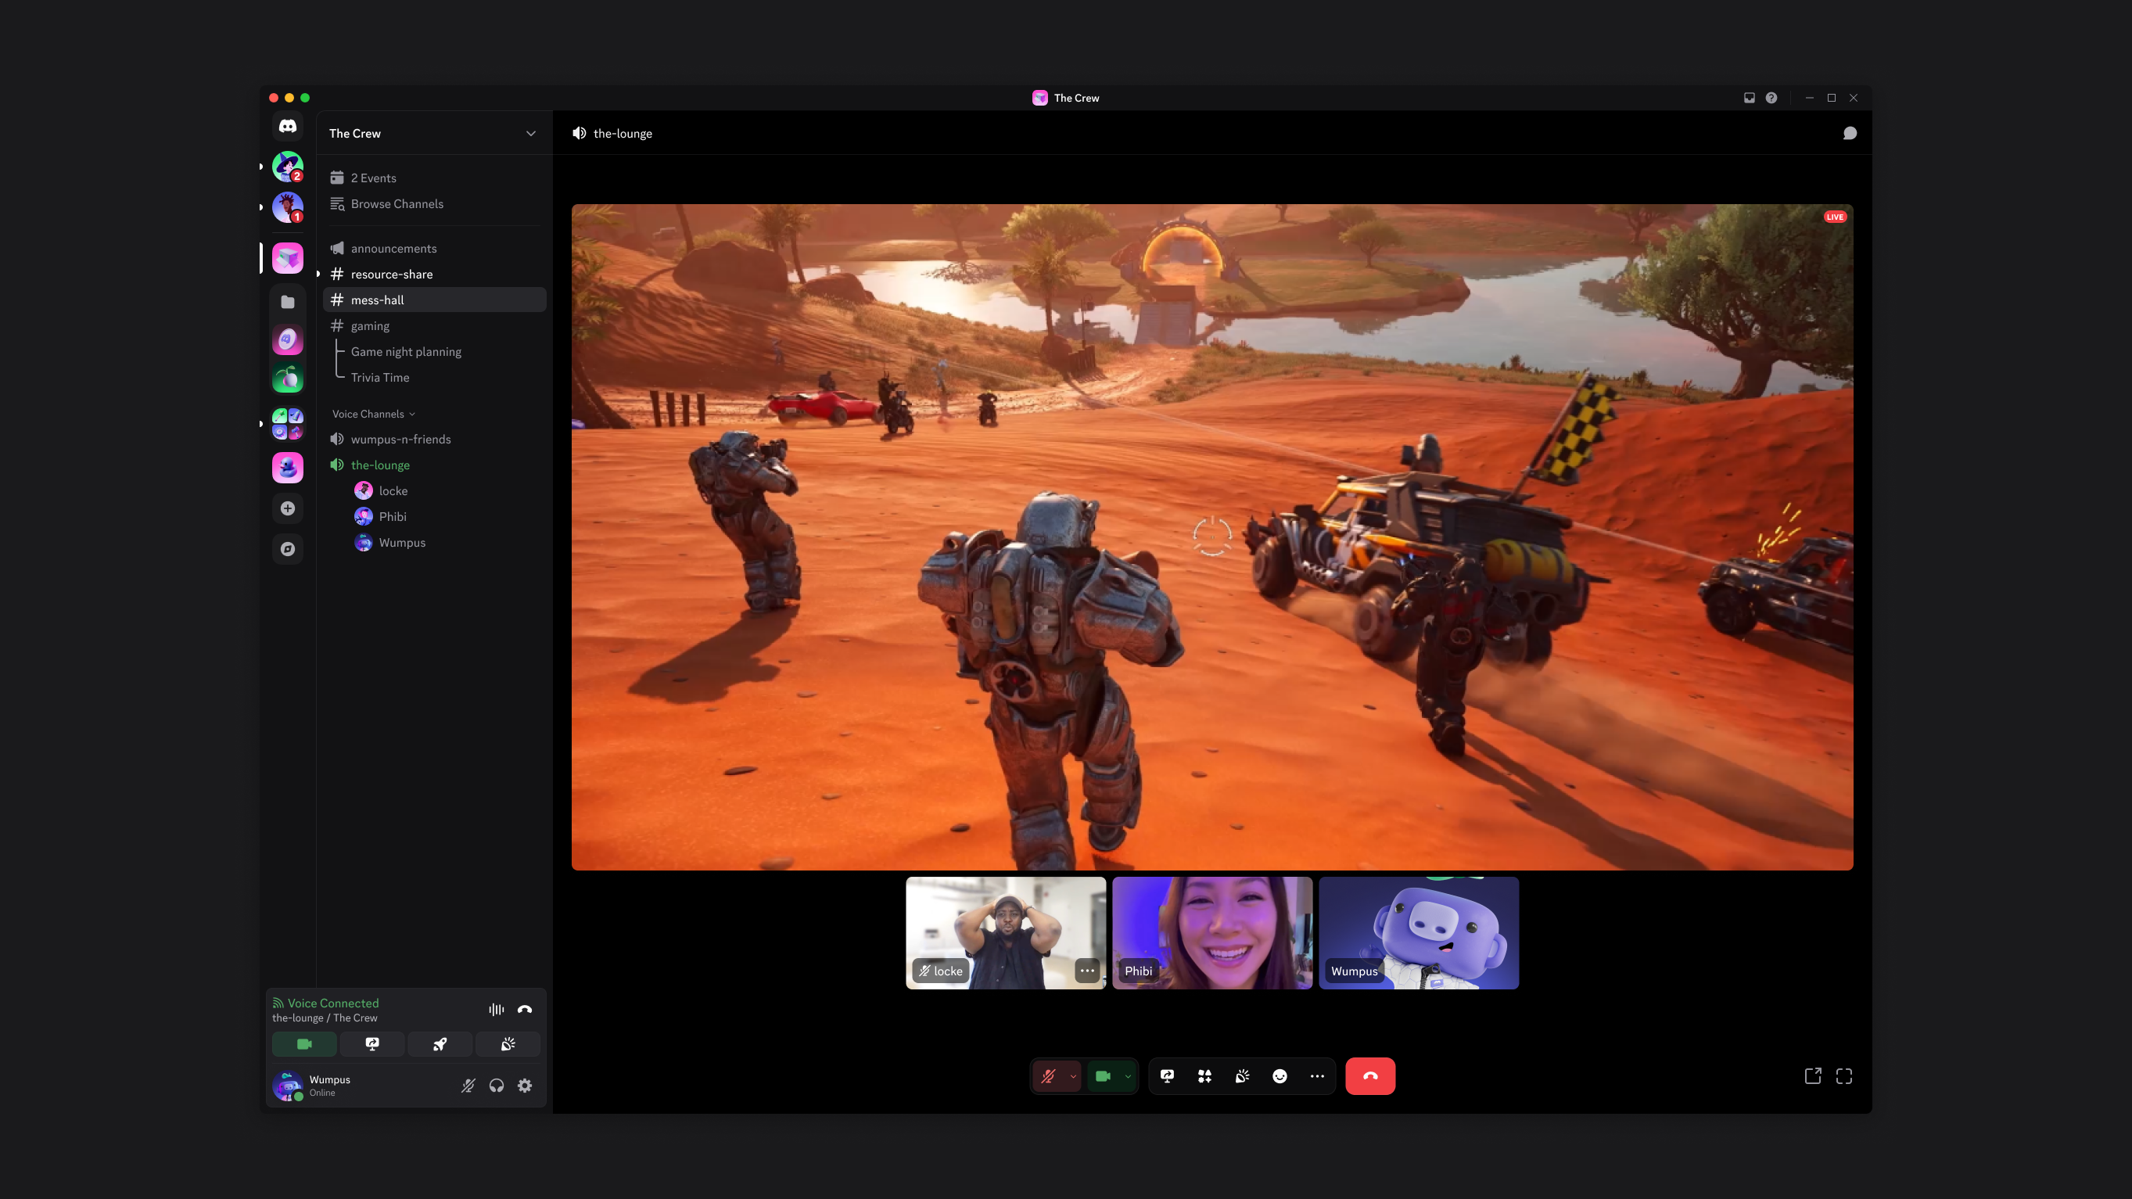Select Phibi's video thumbnail
The width and height of the screenshot is (2132, 1199).
(x=1211, y=932)
